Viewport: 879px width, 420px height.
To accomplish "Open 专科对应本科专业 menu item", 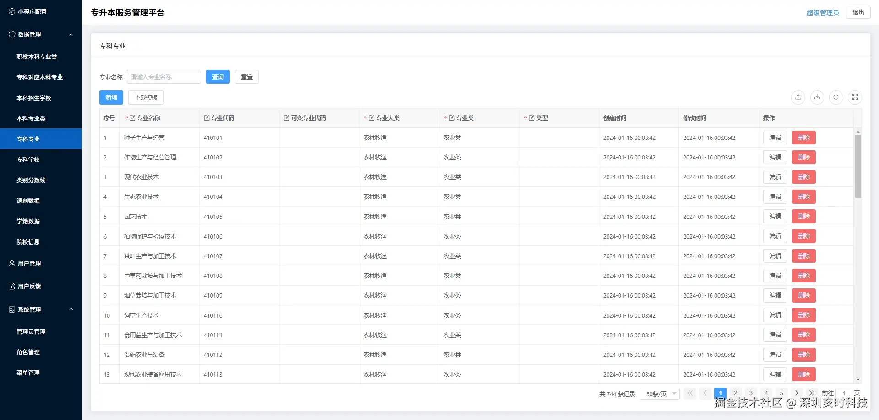I will click(x=41, y=77).
